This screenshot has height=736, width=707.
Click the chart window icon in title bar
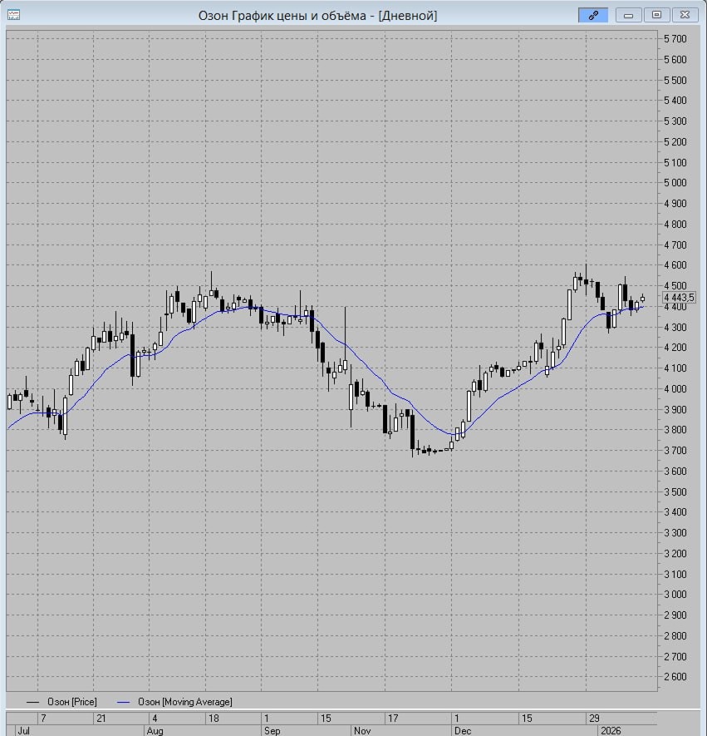[x=13, y=15]
